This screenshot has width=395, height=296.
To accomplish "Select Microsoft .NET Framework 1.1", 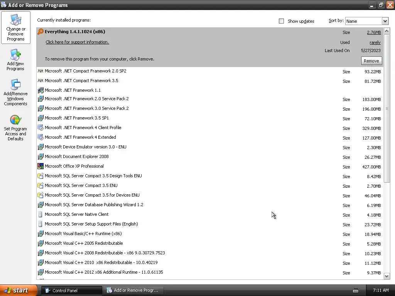I will [x=210, y=90].
